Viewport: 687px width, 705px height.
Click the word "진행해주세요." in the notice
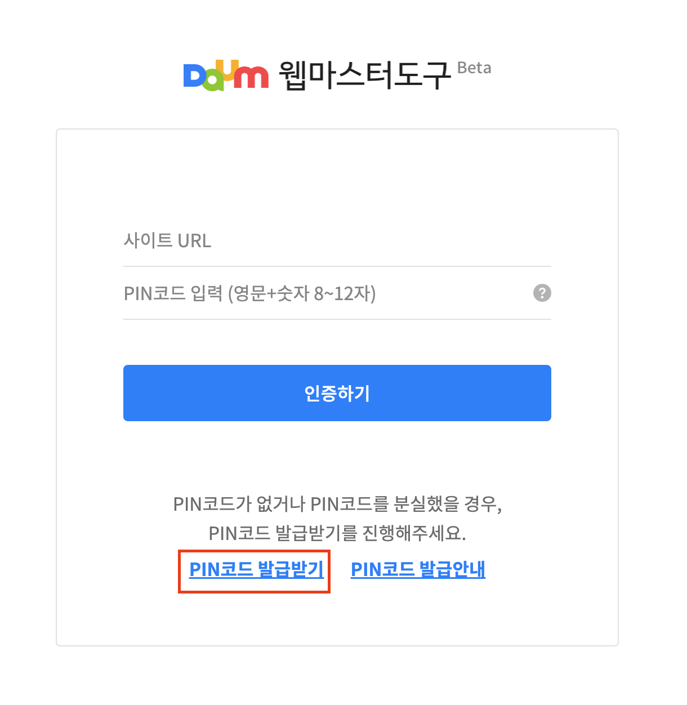coord(414,533)
